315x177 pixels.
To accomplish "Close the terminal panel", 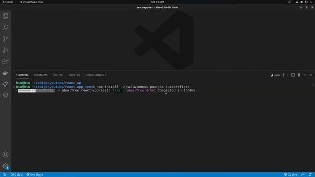I will pos(311,75).
